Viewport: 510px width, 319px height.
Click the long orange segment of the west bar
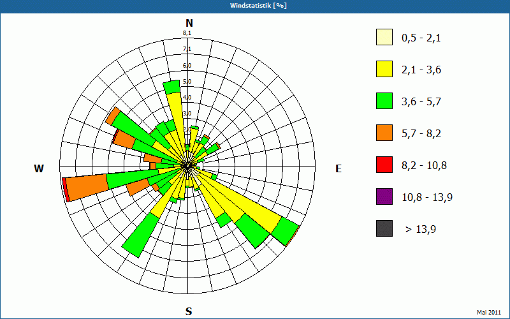tap(88, 187)
